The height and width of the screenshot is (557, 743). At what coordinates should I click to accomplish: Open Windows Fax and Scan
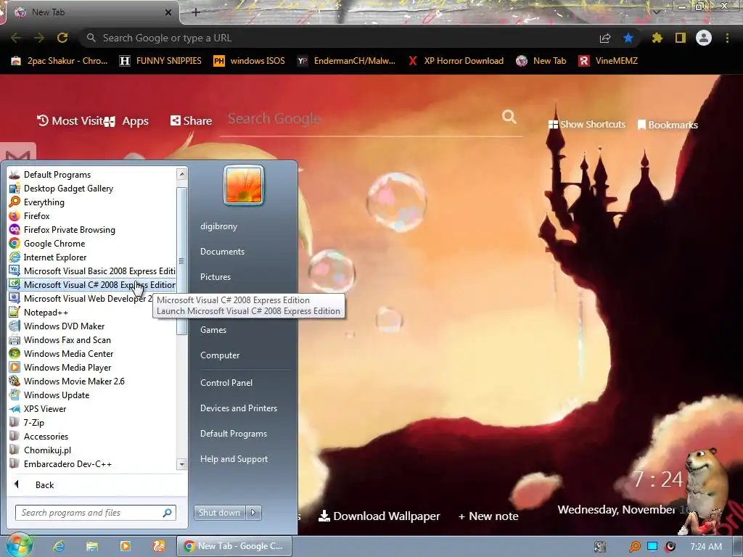(x=92, y=340)
